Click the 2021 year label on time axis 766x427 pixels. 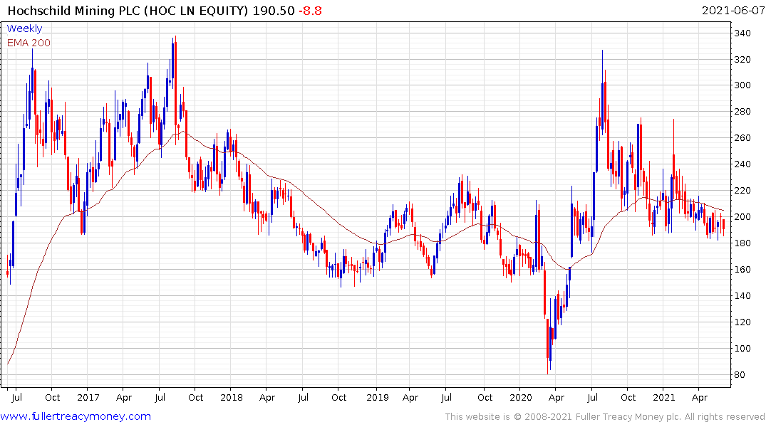tap(664, 398)
